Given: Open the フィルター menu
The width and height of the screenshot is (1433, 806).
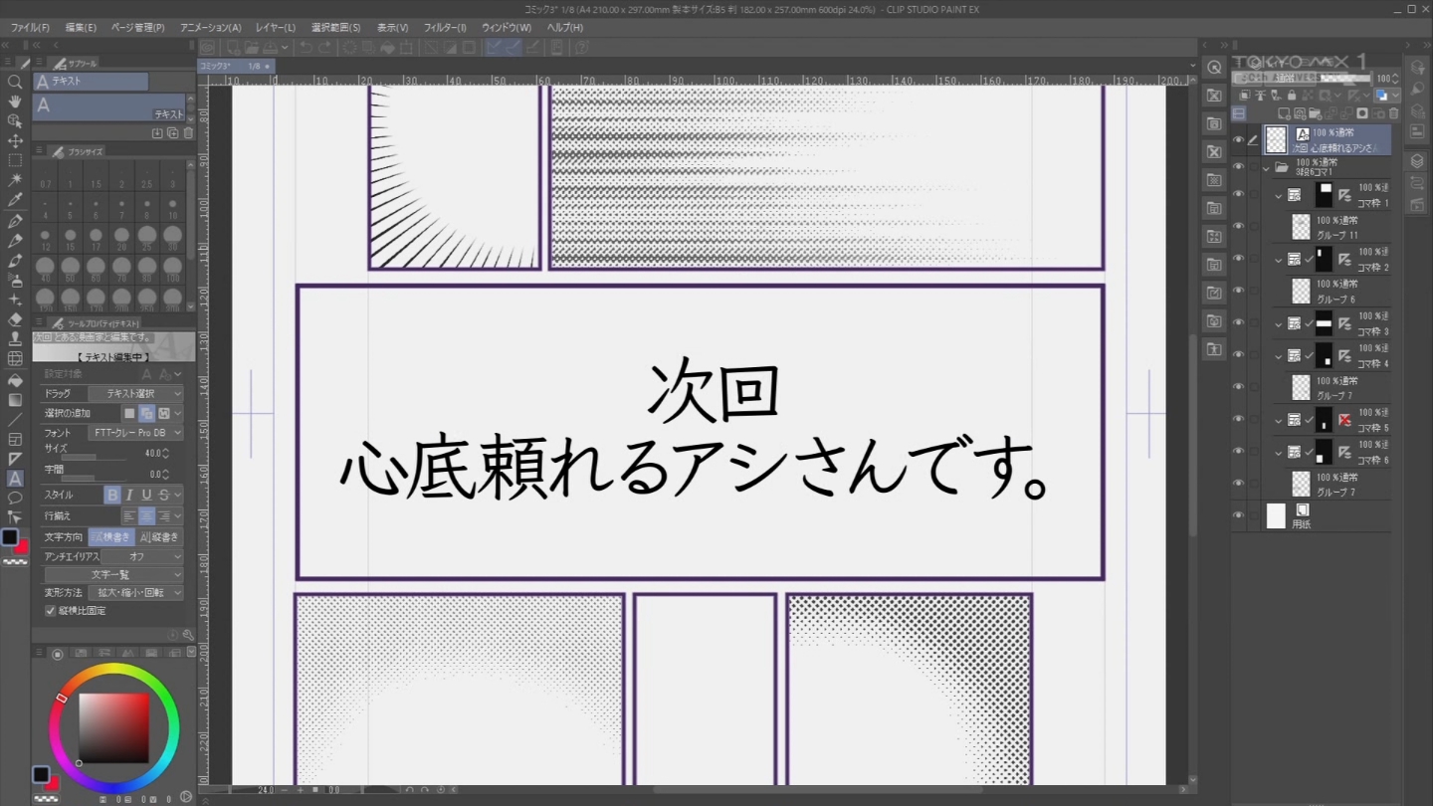Looking at the screenshot, I should coord(445,28).
